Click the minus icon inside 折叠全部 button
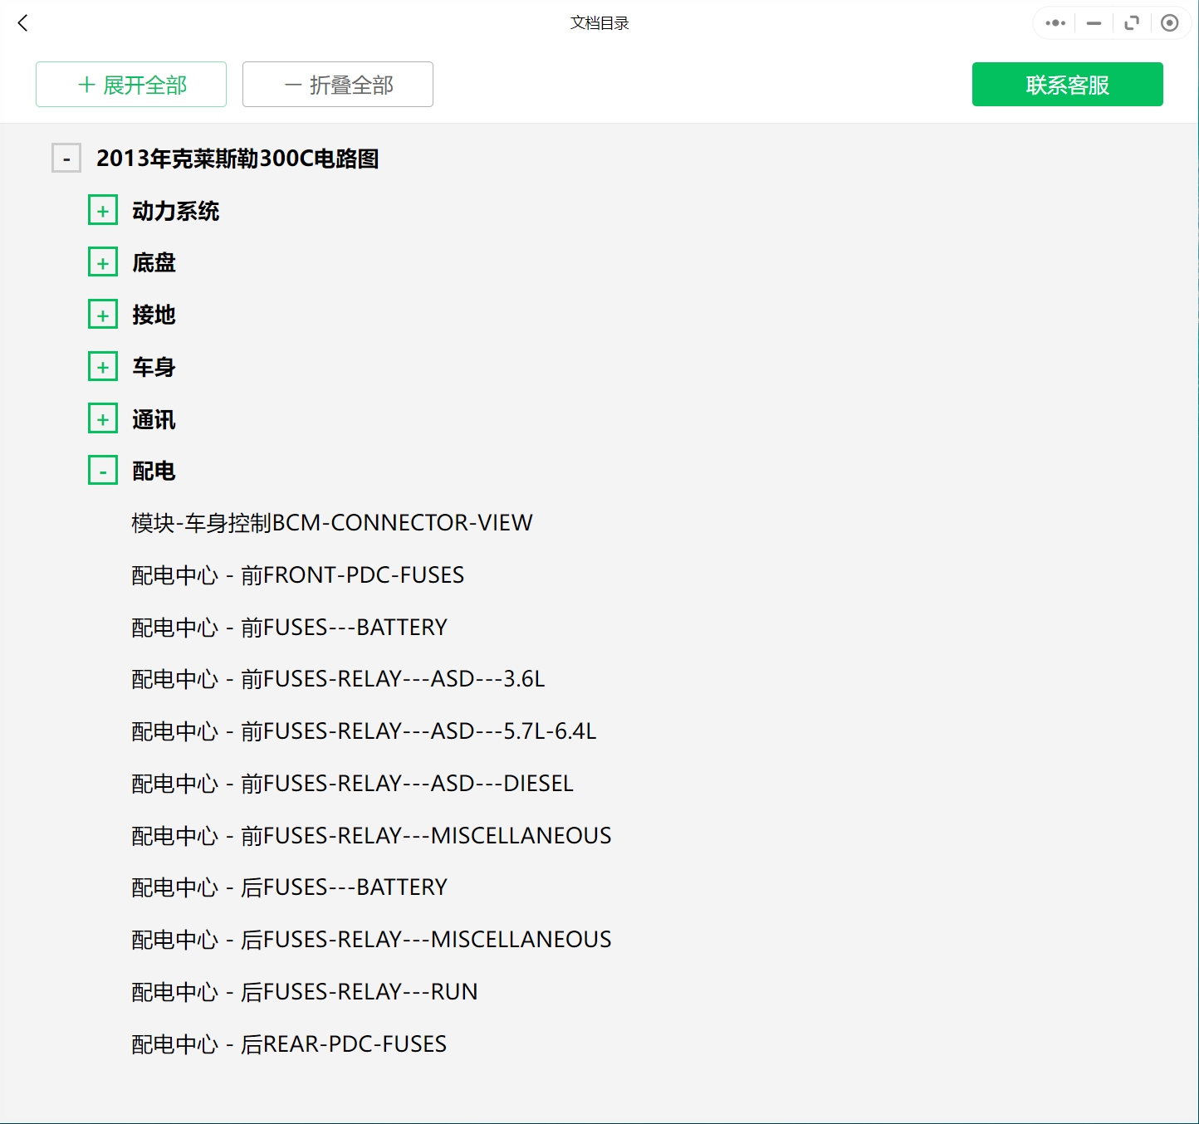The width and height of the screenshot is (1199, 1124). pos(291,84)
